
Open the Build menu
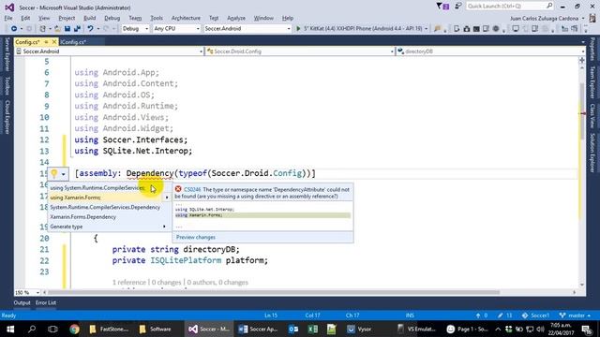point(90,18)
